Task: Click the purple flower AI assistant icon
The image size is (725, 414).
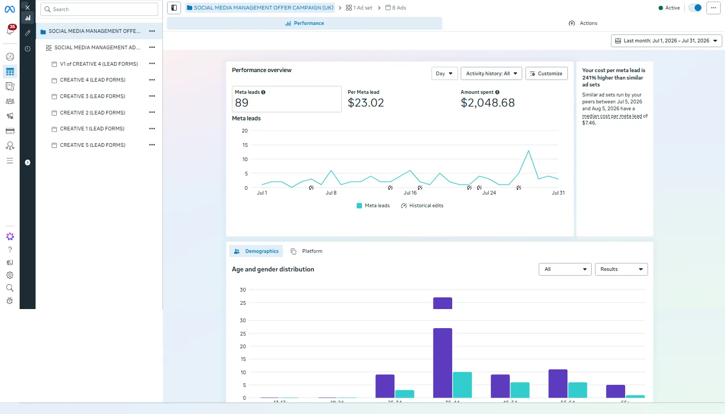Action: click(x=10, y=236)
